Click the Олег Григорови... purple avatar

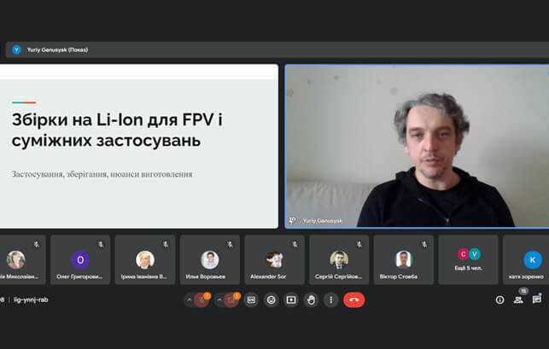80,259
